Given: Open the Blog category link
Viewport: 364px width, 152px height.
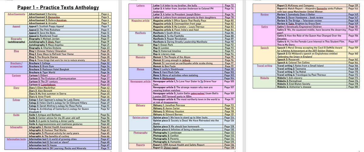Looking at the screenshot, I should [16, 51].
